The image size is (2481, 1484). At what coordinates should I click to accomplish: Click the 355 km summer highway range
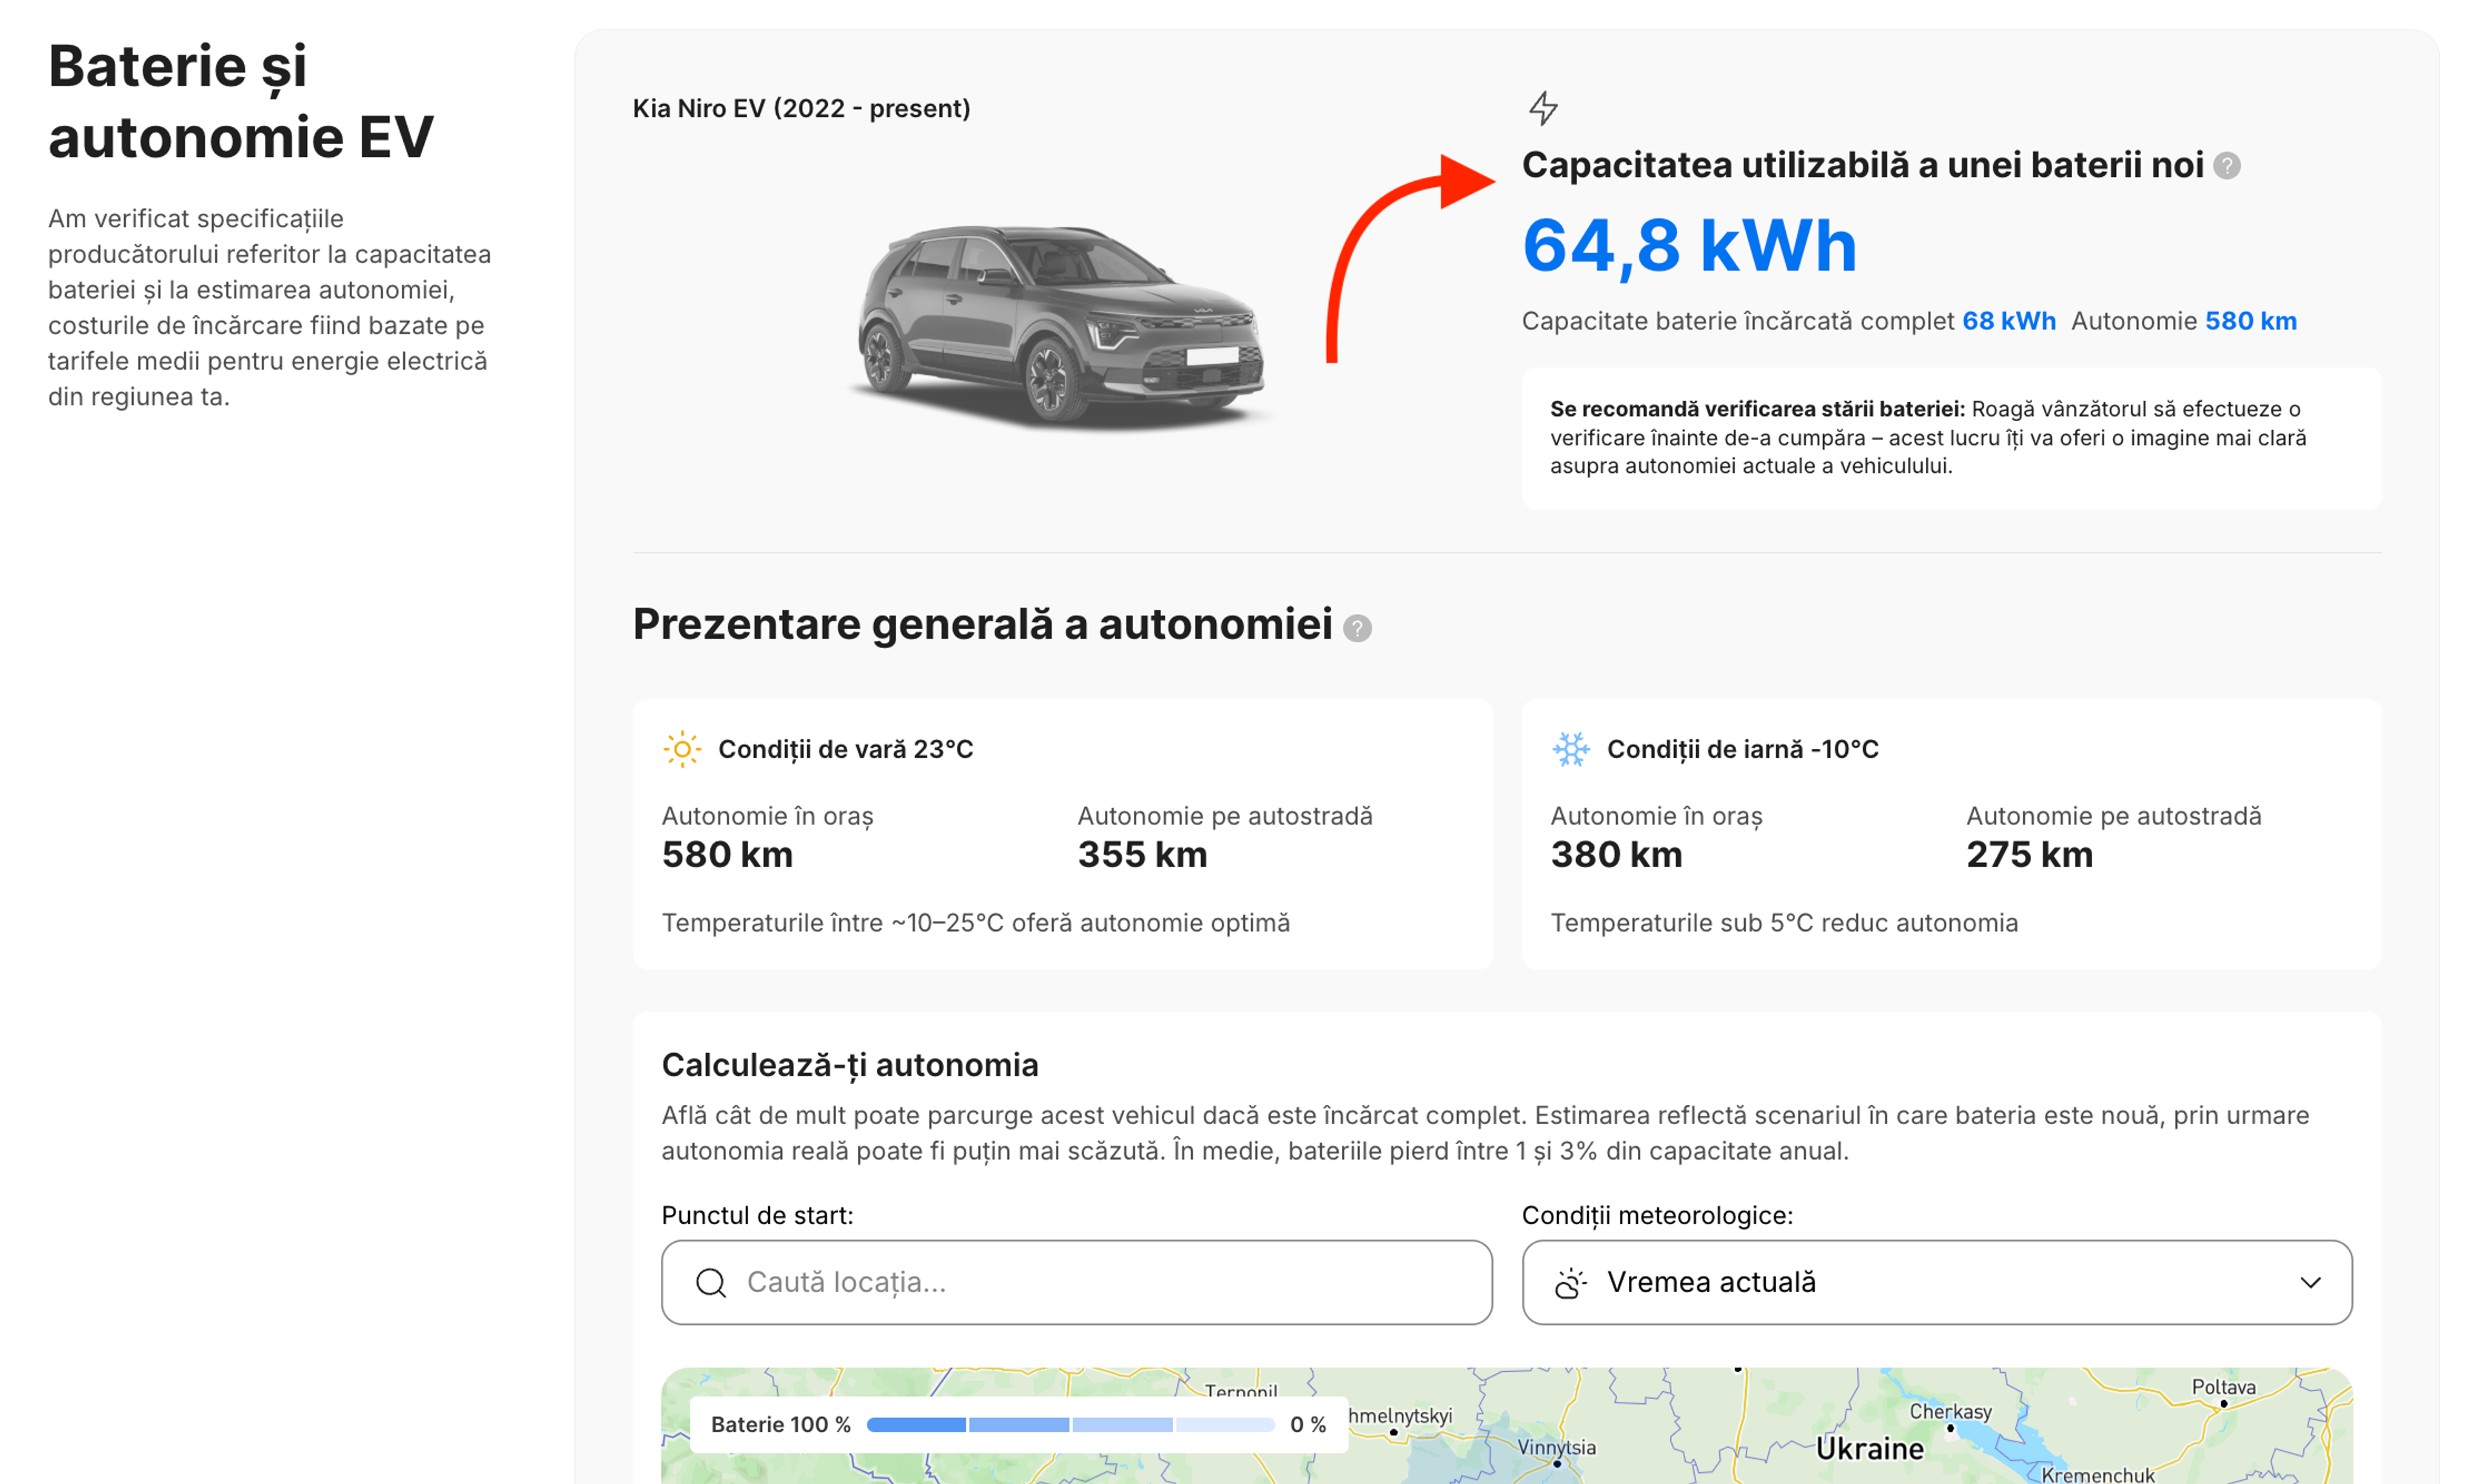tap(1142, 855)
